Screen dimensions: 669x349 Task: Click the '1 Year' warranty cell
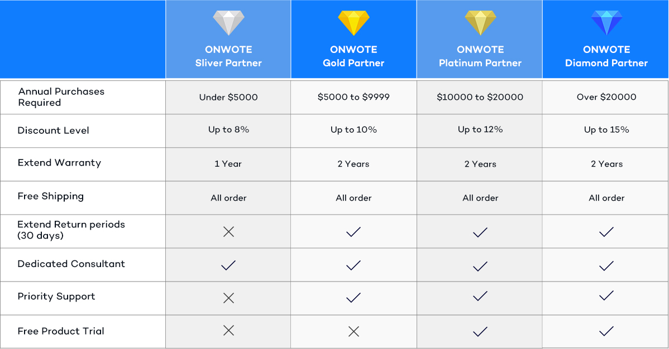(228, 164)
